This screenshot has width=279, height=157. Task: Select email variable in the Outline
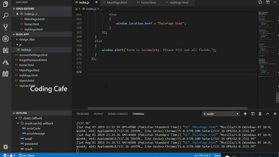(28, 139)
